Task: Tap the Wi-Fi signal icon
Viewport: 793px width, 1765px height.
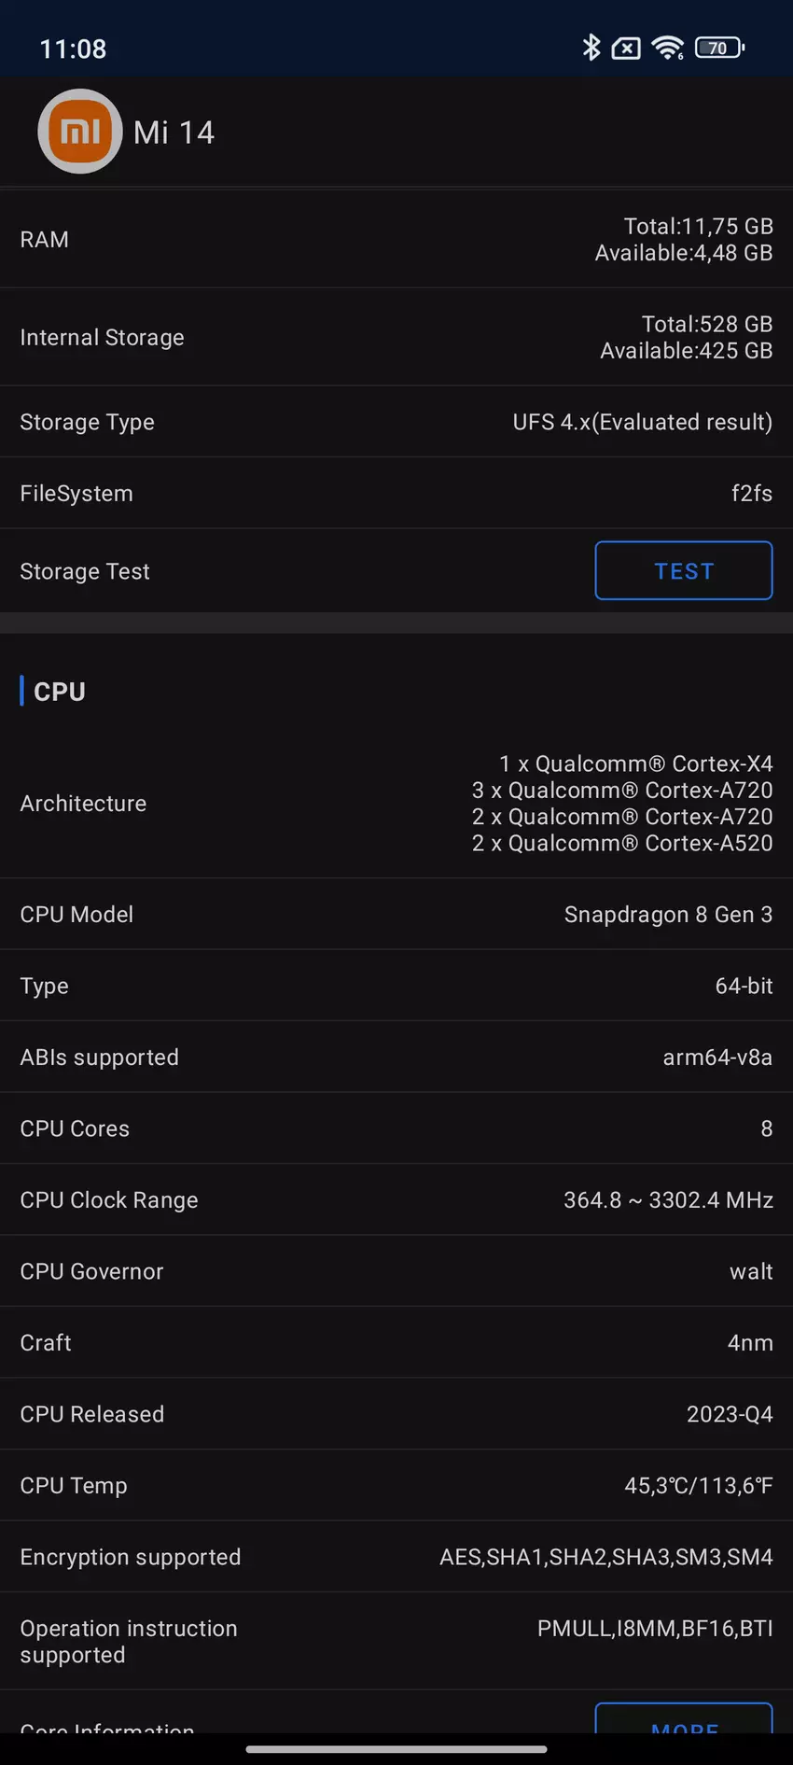Action: click(667, 48)
